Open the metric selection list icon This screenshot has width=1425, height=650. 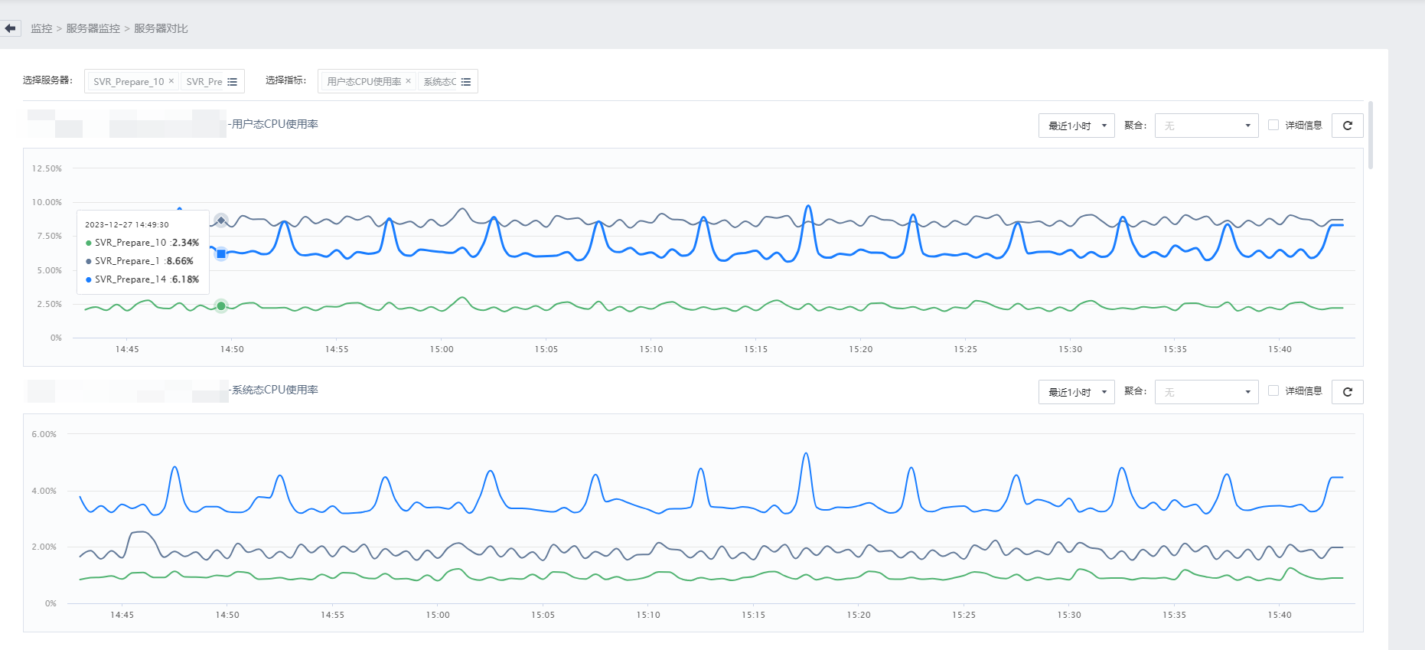coord(466,82)
